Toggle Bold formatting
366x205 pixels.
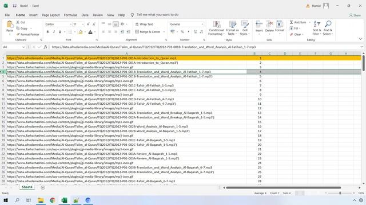(x=47, y=32)
